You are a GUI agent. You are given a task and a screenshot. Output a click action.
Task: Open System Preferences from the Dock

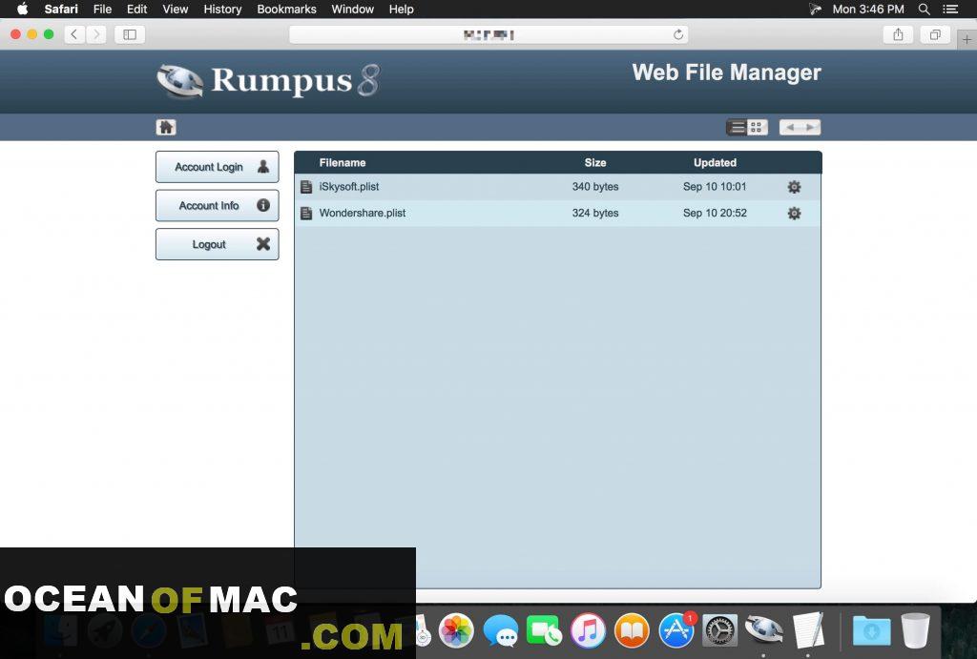coord(720,630)
